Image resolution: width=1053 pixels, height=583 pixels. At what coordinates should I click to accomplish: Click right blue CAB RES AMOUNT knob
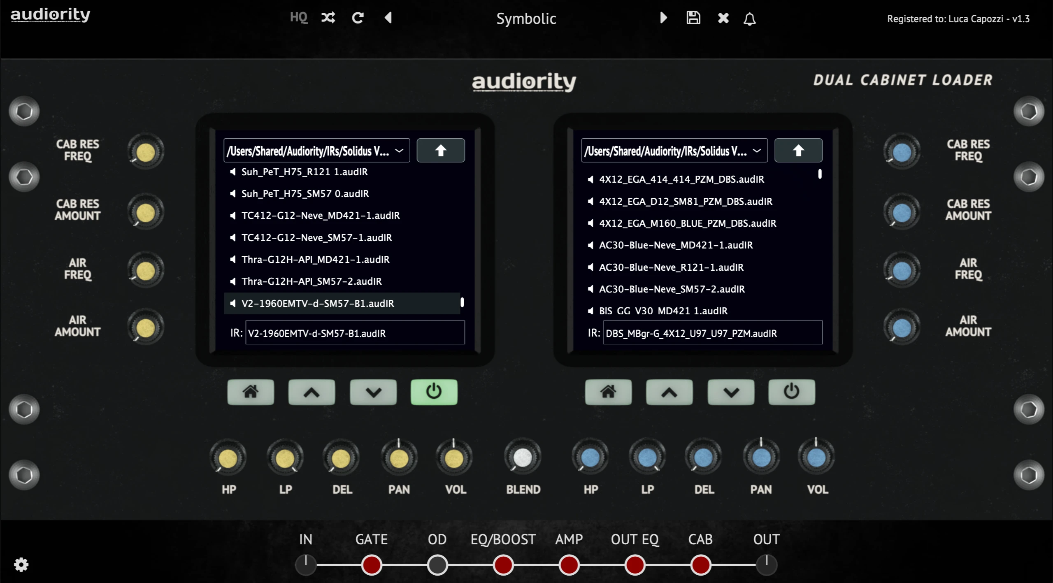902,213
